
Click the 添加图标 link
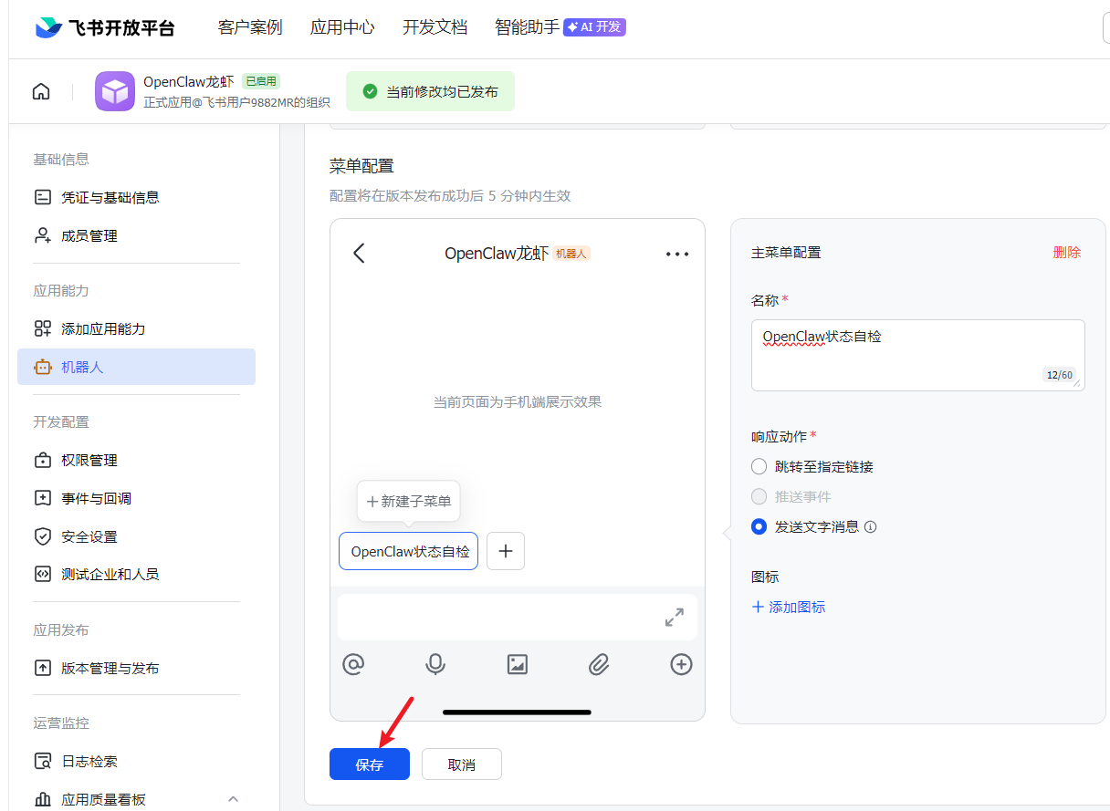(x=789, y=607)
